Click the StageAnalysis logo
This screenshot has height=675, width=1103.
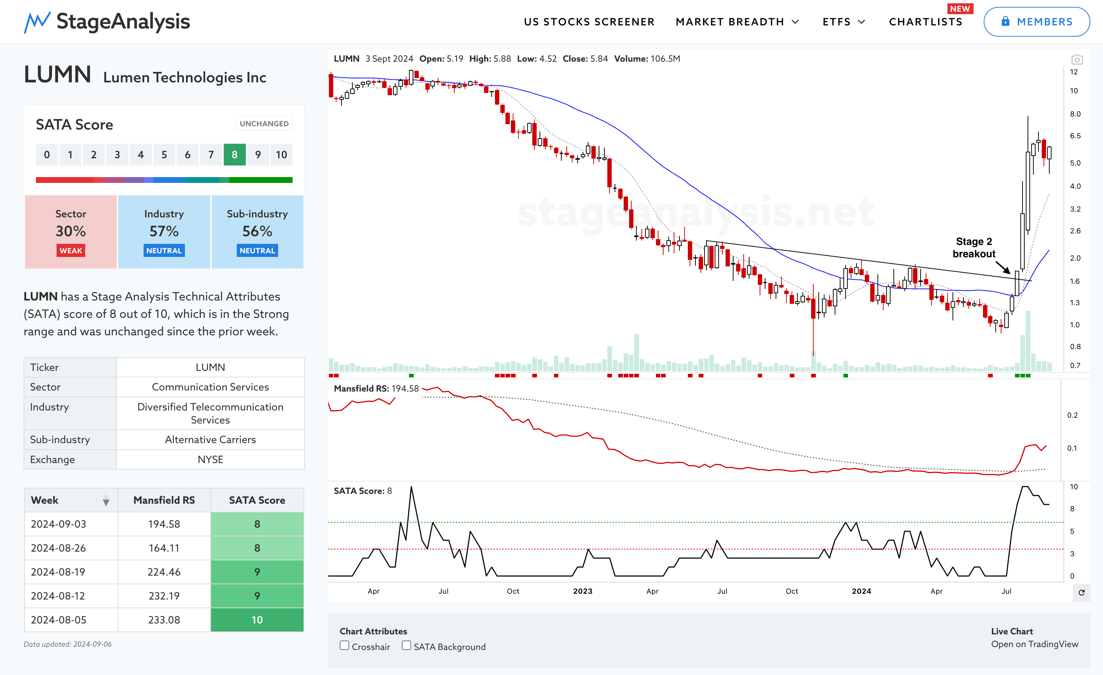tap(107, 21)
